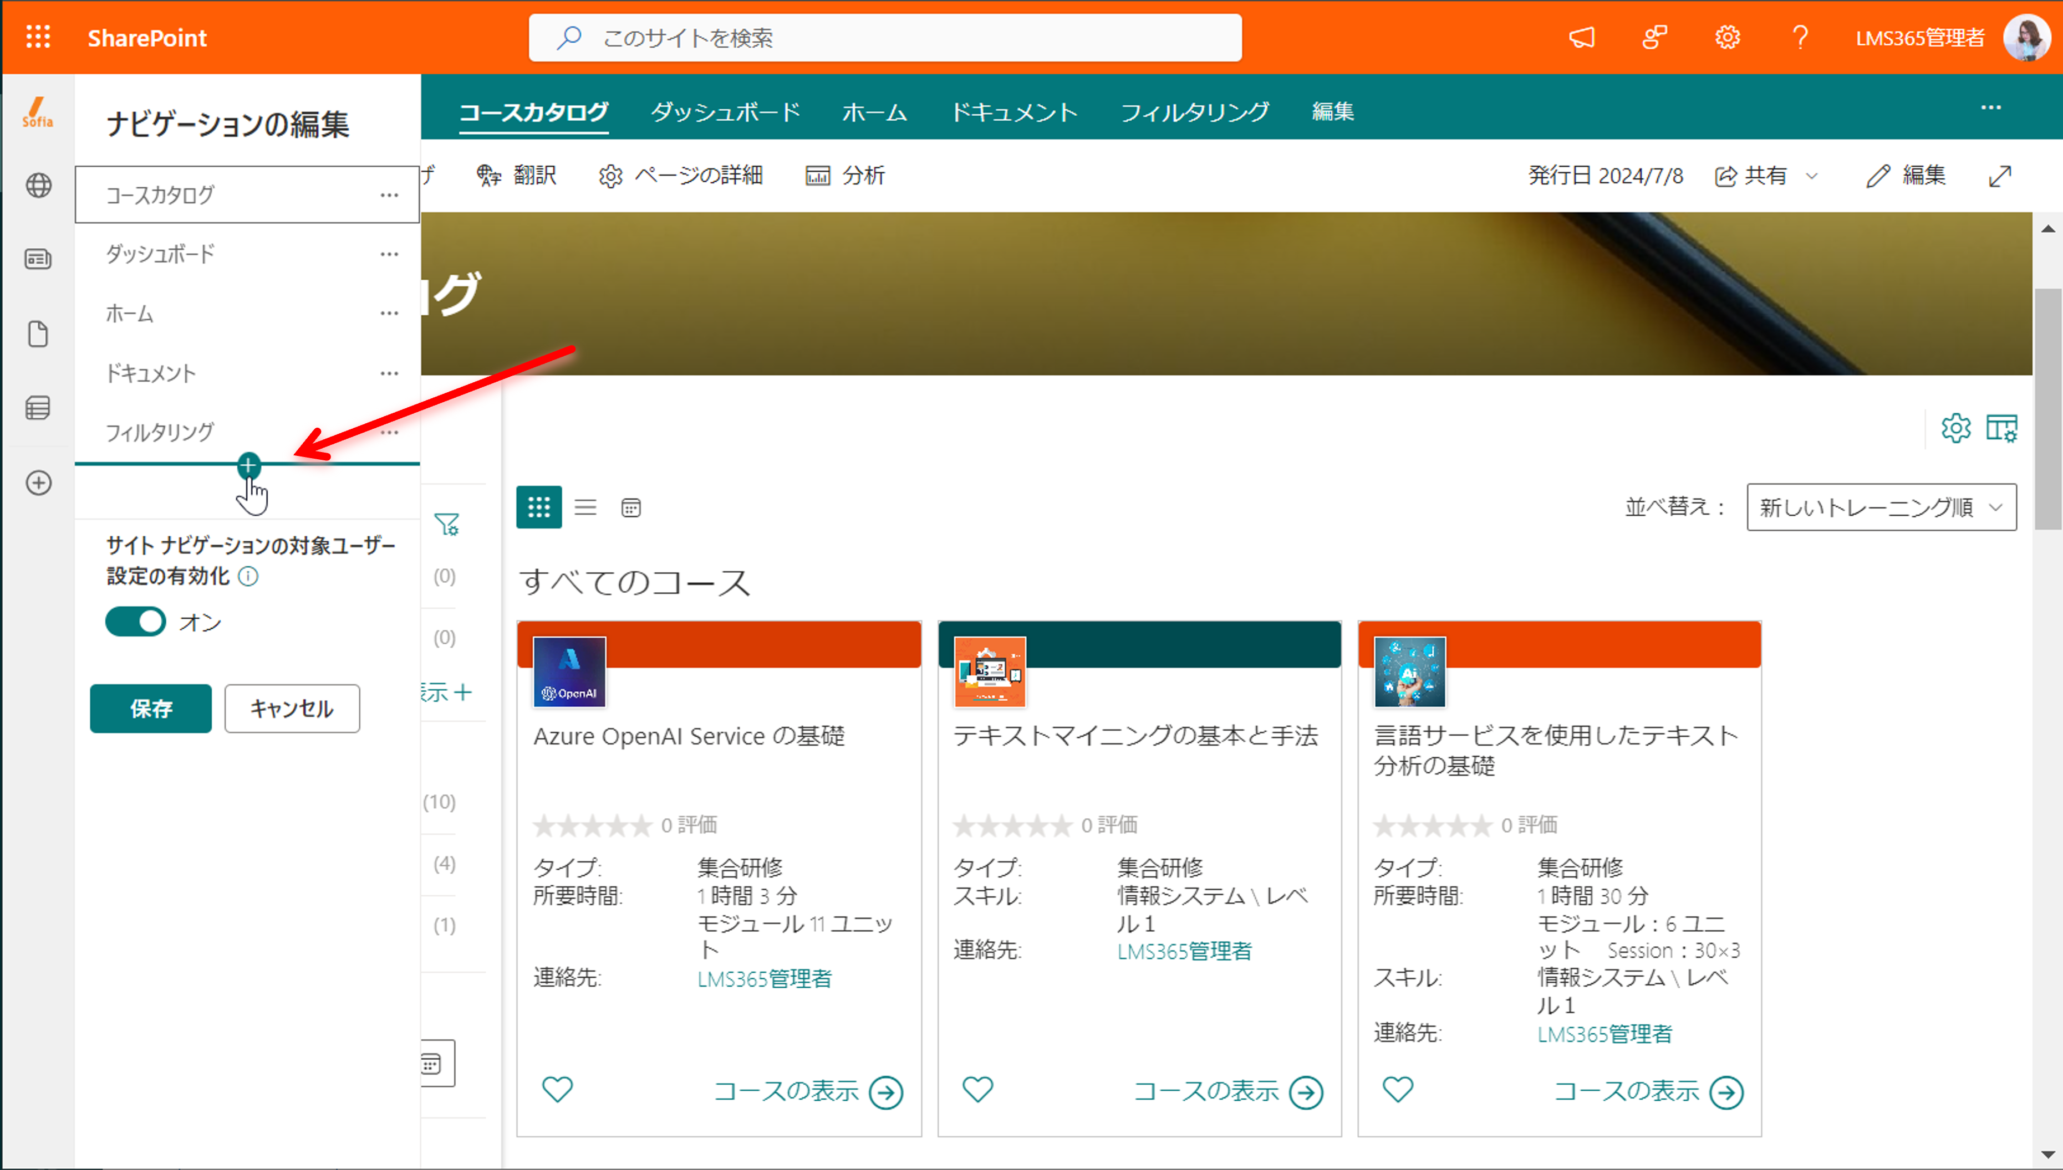This screenshot has height=1170, width=2063.
Task: Open the settings gear in the top header
Action: coord(1727,37)
